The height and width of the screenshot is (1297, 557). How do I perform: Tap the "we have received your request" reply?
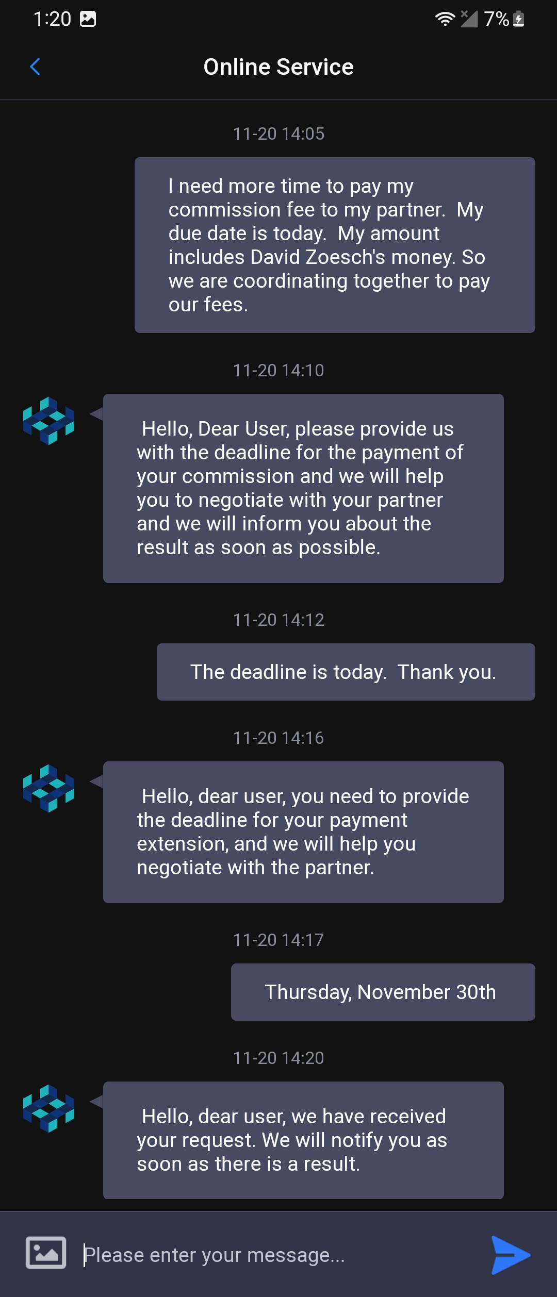pyautogui.click(x=303, y=1140)
